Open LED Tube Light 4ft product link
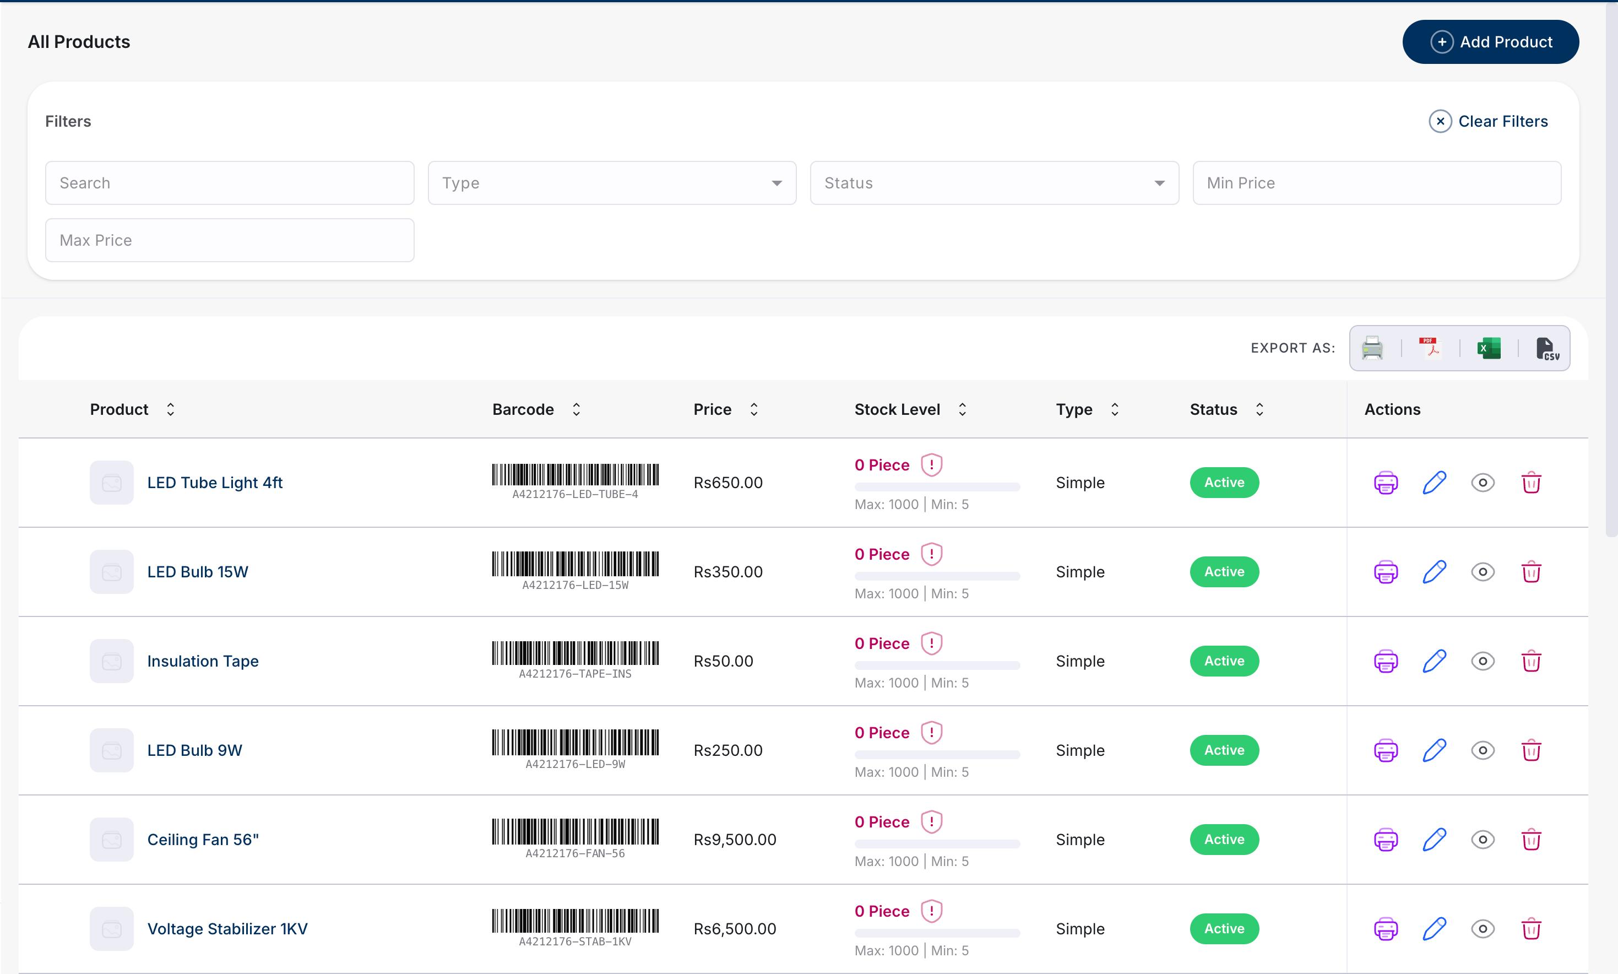 (215, 483)
